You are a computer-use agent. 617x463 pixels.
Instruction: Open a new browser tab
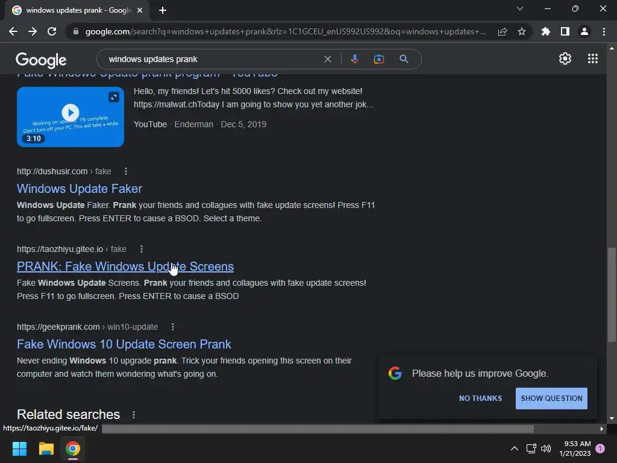(x=163, y=10)
